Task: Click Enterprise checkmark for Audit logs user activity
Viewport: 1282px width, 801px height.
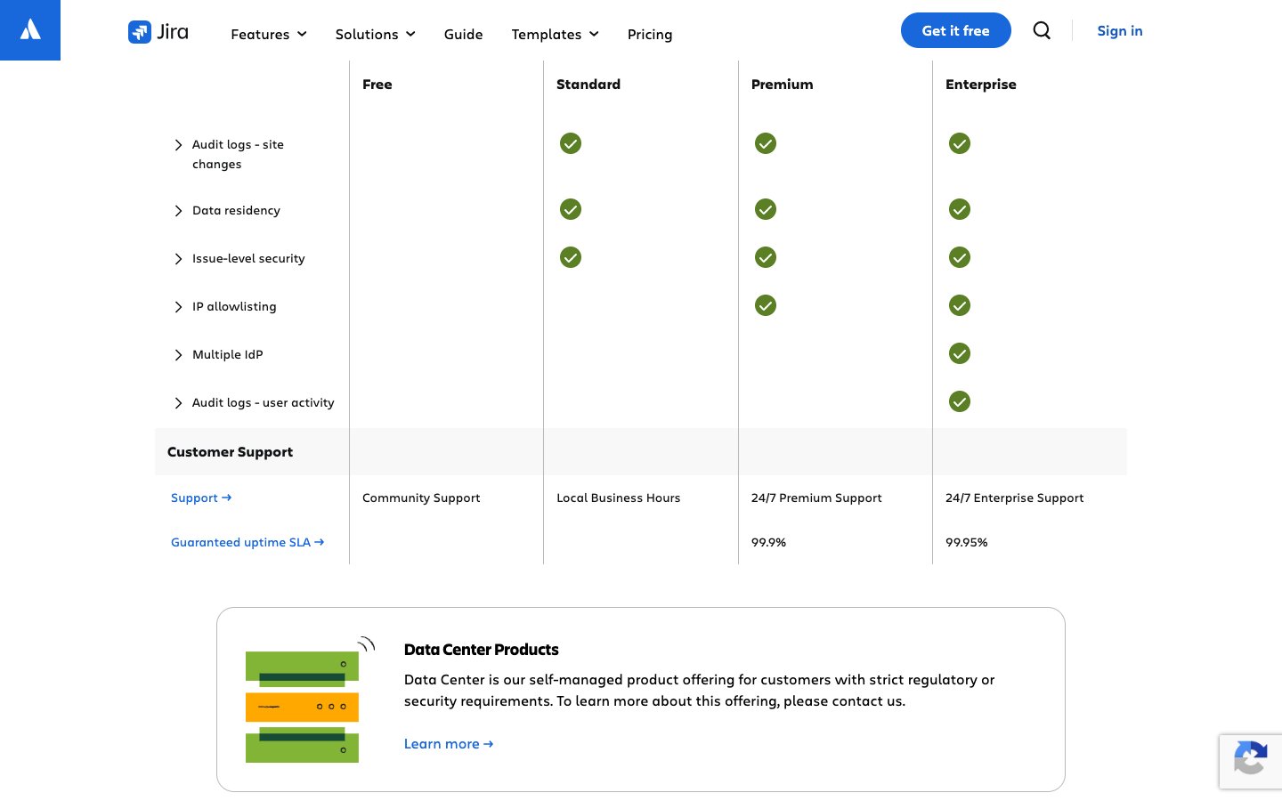Action: click(x=960, y=401)
